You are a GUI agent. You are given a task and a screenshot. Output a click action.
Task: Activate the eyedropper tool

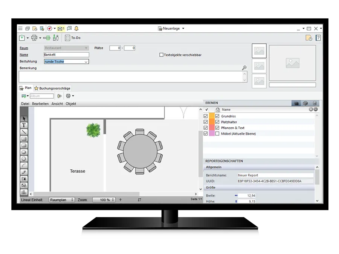click(24, 172)
